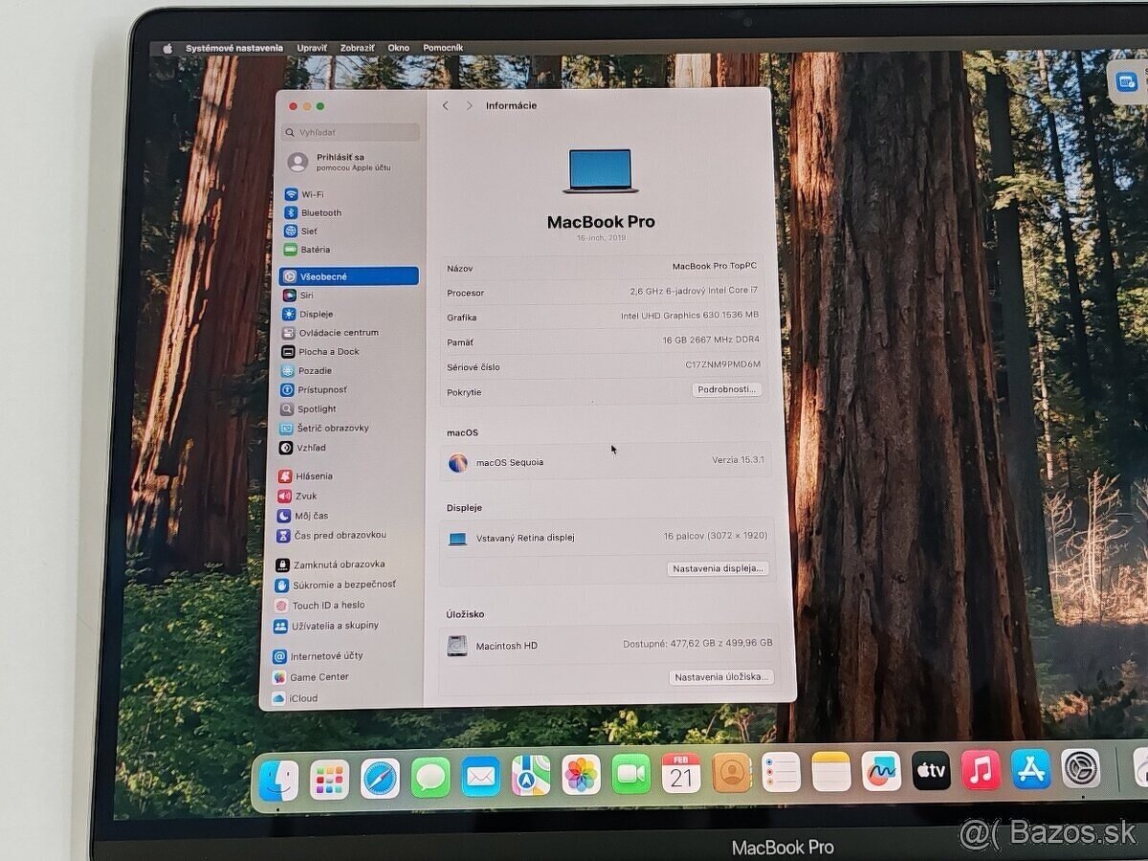Open Messages app in Dock
The width and height of the screenshot is (1148, 861).
point(430,778)
